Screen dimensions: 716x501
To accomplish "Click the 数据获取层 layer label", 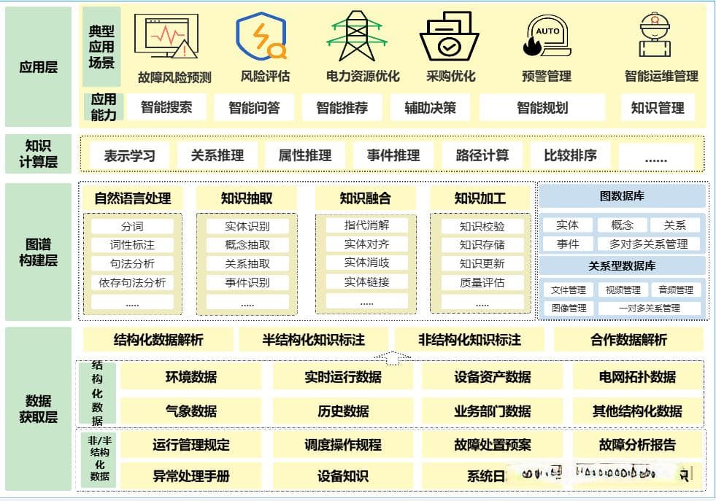I will [39, 408].
